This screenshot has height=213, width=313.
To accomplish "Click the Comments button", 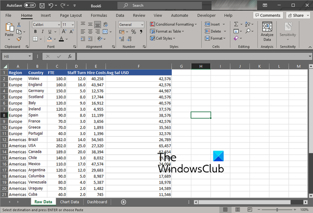I will [x=267, y=15].
